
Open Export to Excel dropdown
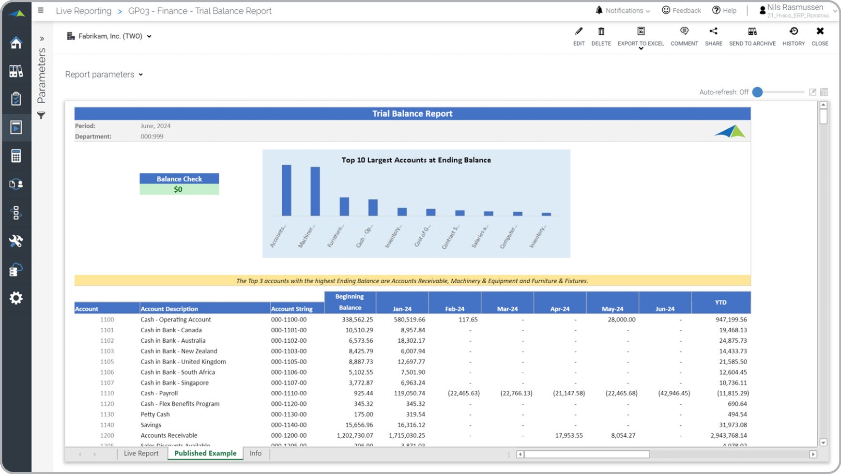click(x=641, y=48)
